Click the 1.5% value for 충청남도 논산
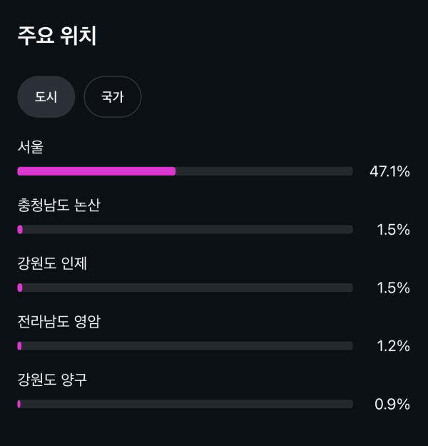428x446 pixels. tap(393, 230)
